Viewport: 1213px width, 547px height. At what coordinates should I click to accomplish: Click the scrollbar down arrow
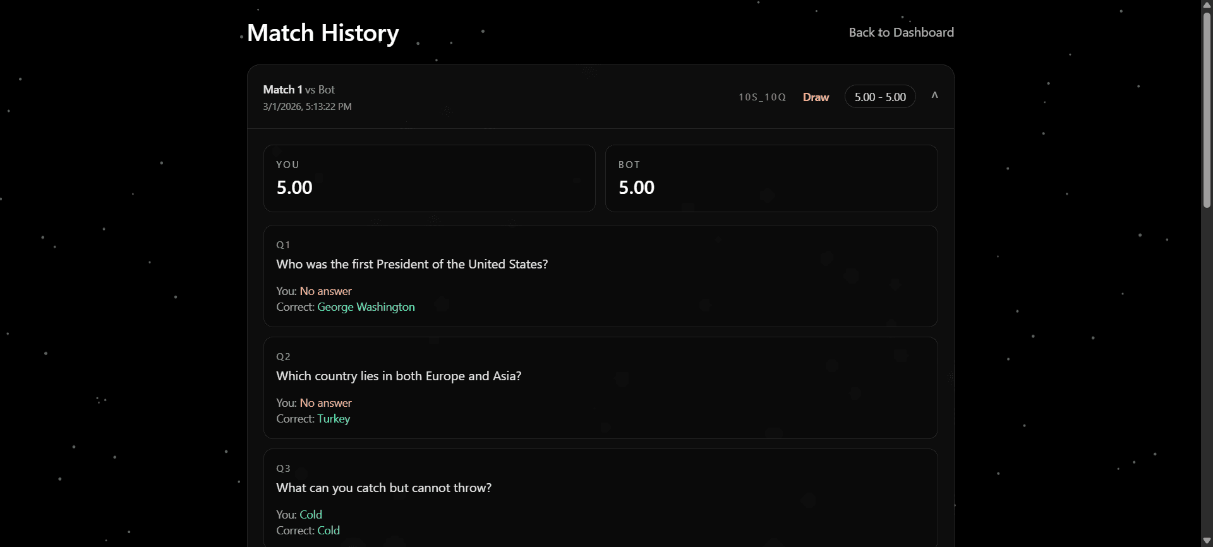point(1206,540)
